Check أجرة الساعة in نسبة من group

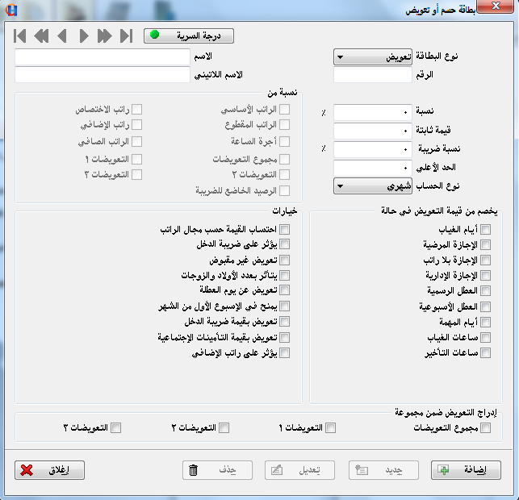tap(284, 141)
